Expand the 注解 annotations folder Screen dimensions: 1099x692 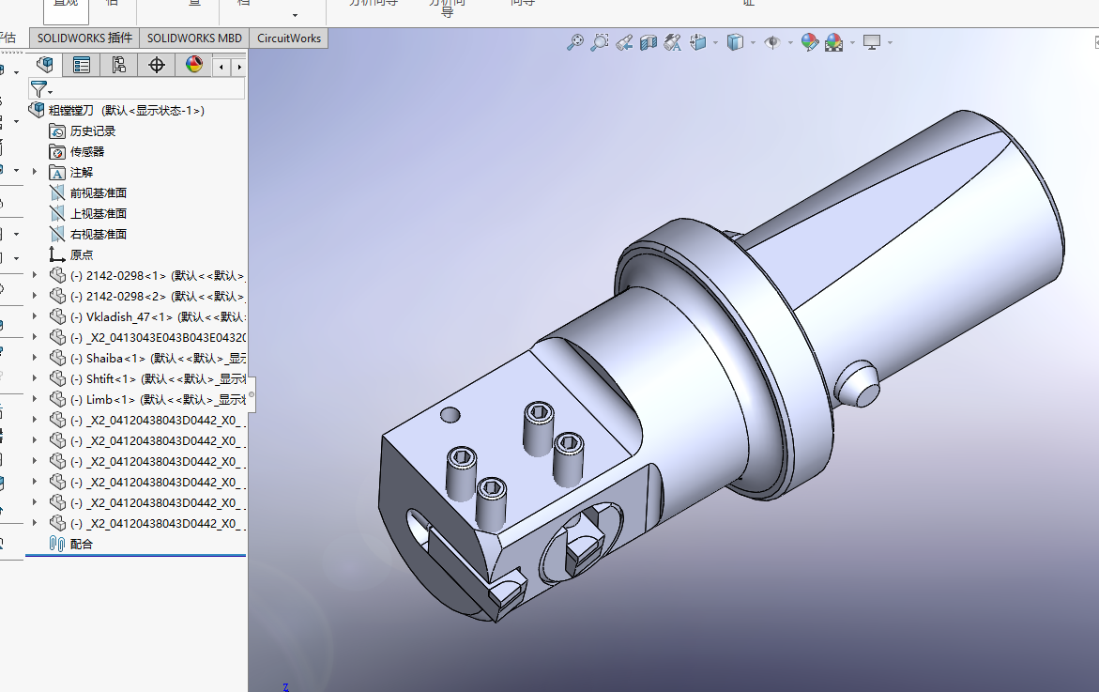(35, 171)
